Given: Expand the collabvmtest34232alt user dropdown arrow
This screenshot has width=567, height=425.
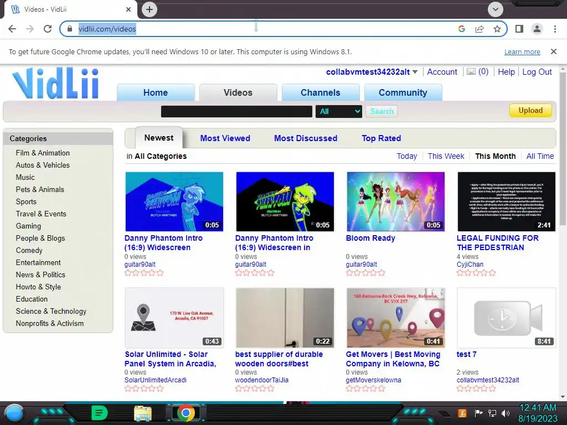Looking at the screenshot, I should tap(415, 72).
